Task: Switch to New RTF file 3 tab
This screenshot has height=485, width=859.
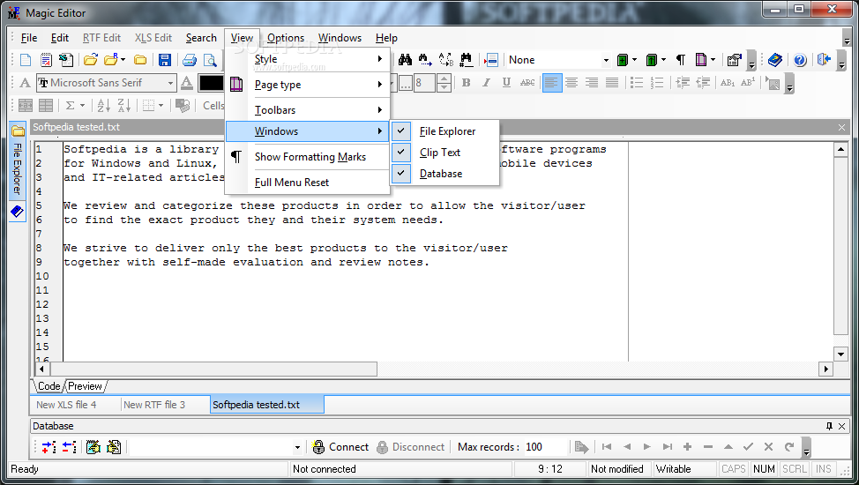Action: point(154,405)
